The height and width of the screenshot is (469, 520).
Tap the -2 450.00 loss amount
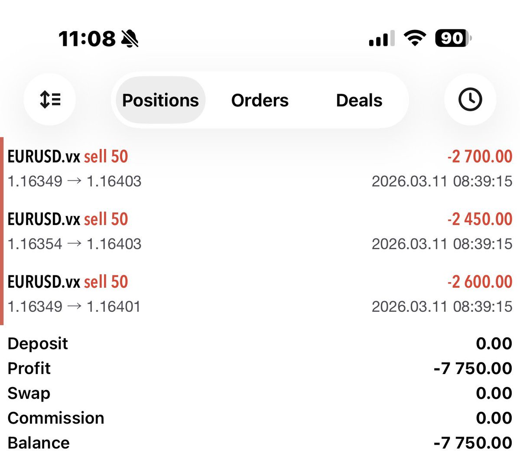tap(480, 219)
